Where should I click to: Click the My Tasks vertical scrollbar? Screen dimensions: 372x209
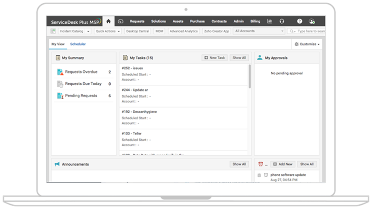[250, 77]
